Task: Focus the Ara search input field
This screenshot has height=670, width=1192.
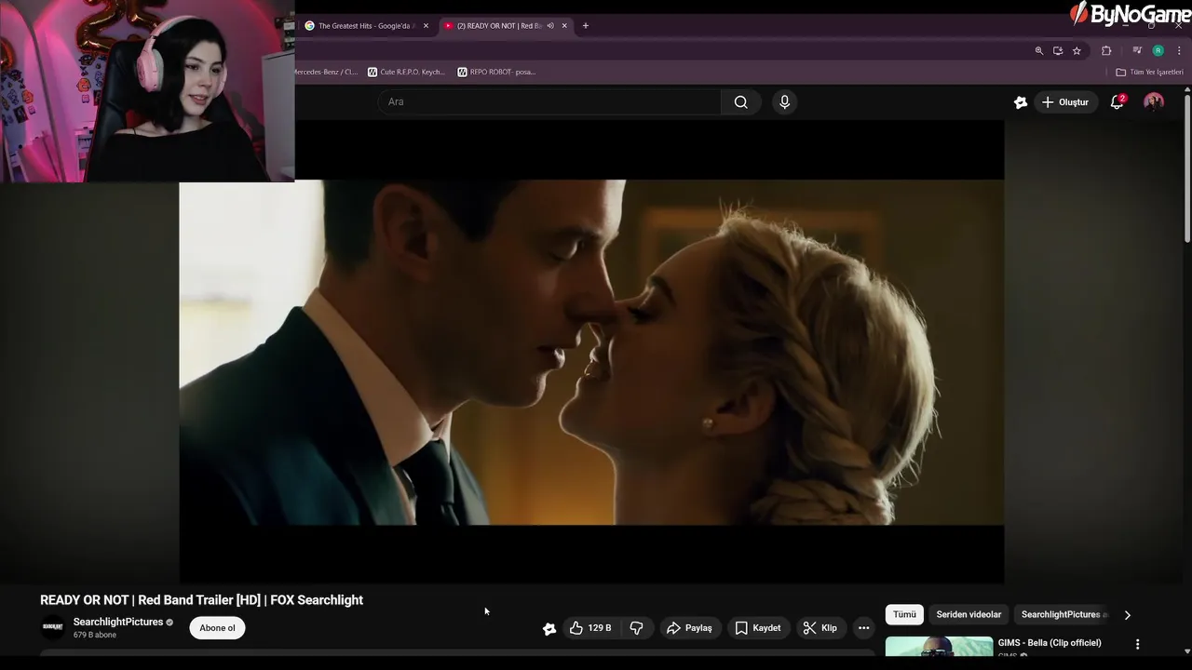Action: coord(549,102)
